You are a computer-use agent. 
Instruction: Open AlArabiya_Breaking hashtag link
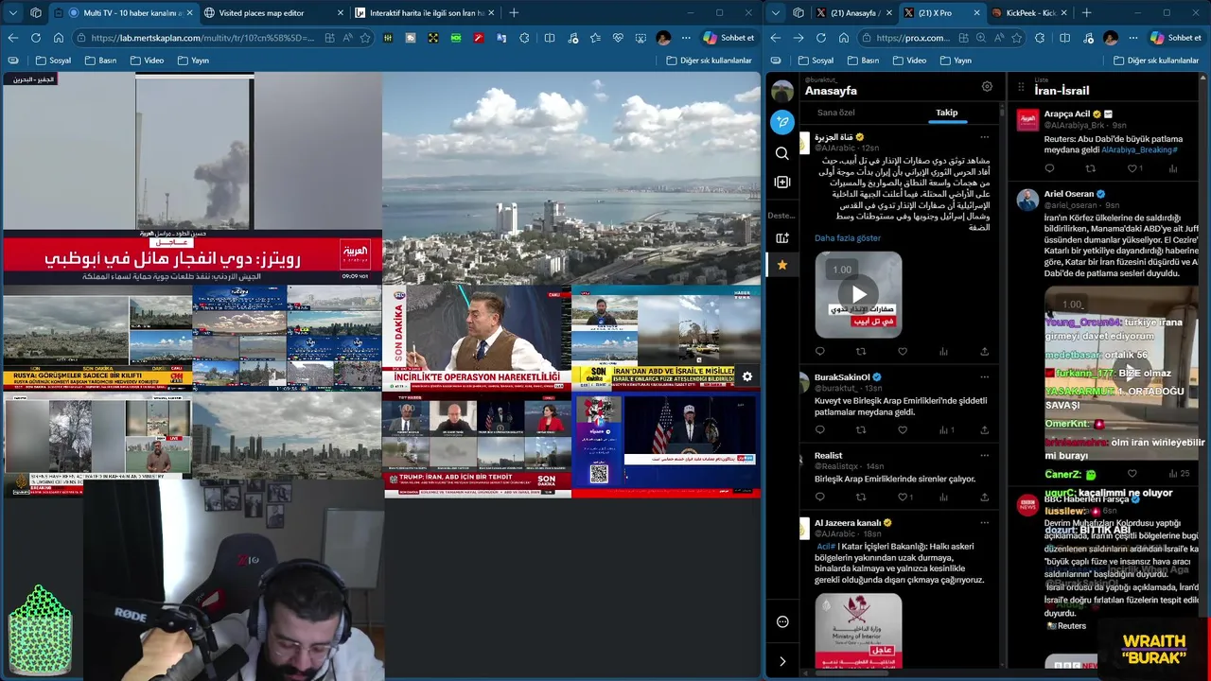pos(1139,150)
